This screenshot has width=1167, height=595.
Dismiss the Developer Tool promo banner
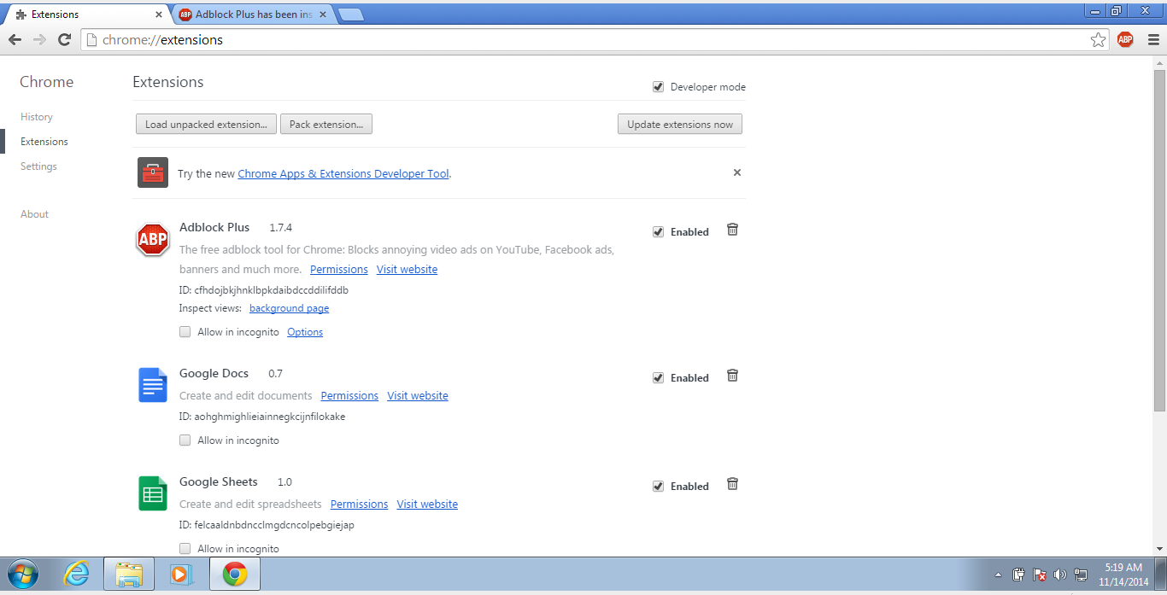point(737,172)
